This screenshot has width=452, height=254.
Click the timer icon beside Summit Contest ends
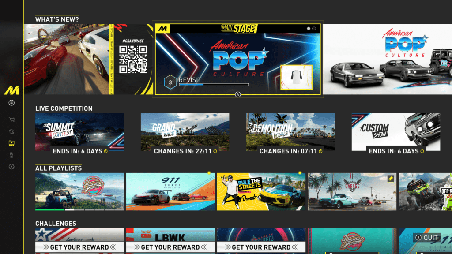pos(106,151)
